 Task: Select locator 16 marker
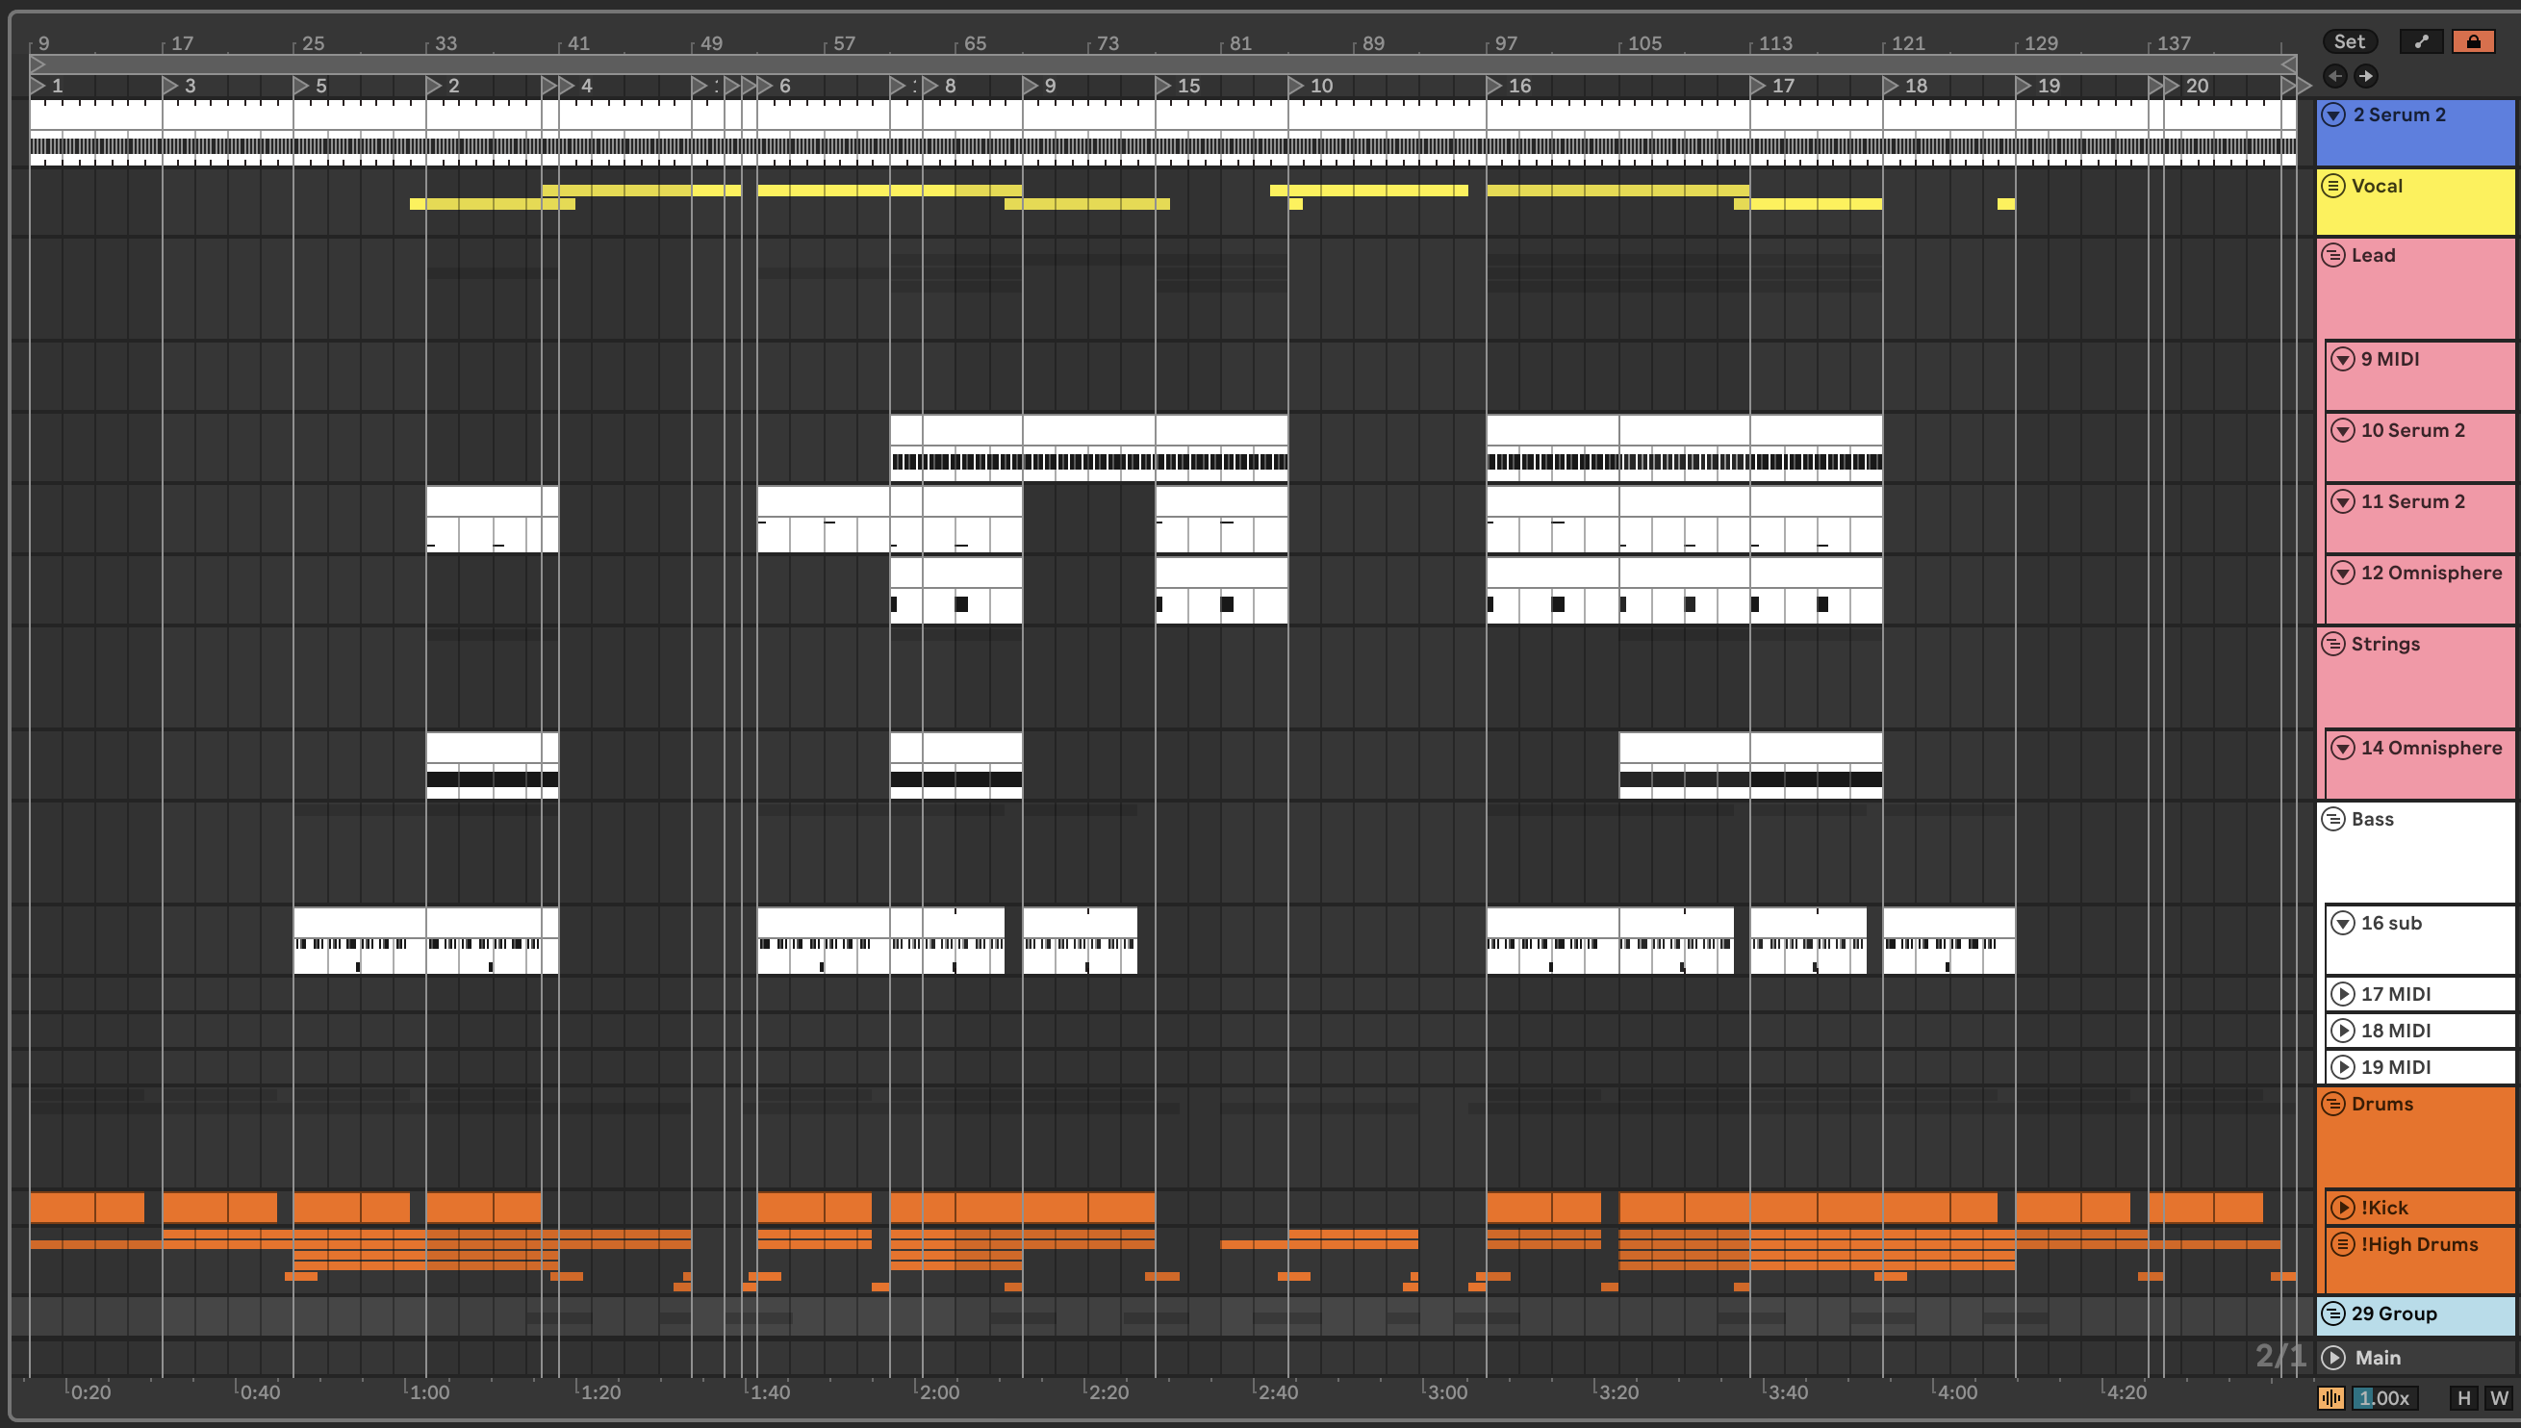point(1494,86)
